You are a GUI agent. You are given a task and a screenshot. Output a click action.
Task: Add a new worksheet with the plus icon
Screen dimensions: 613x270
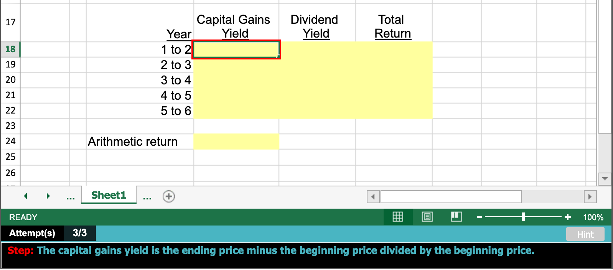[x=168, y=196]
